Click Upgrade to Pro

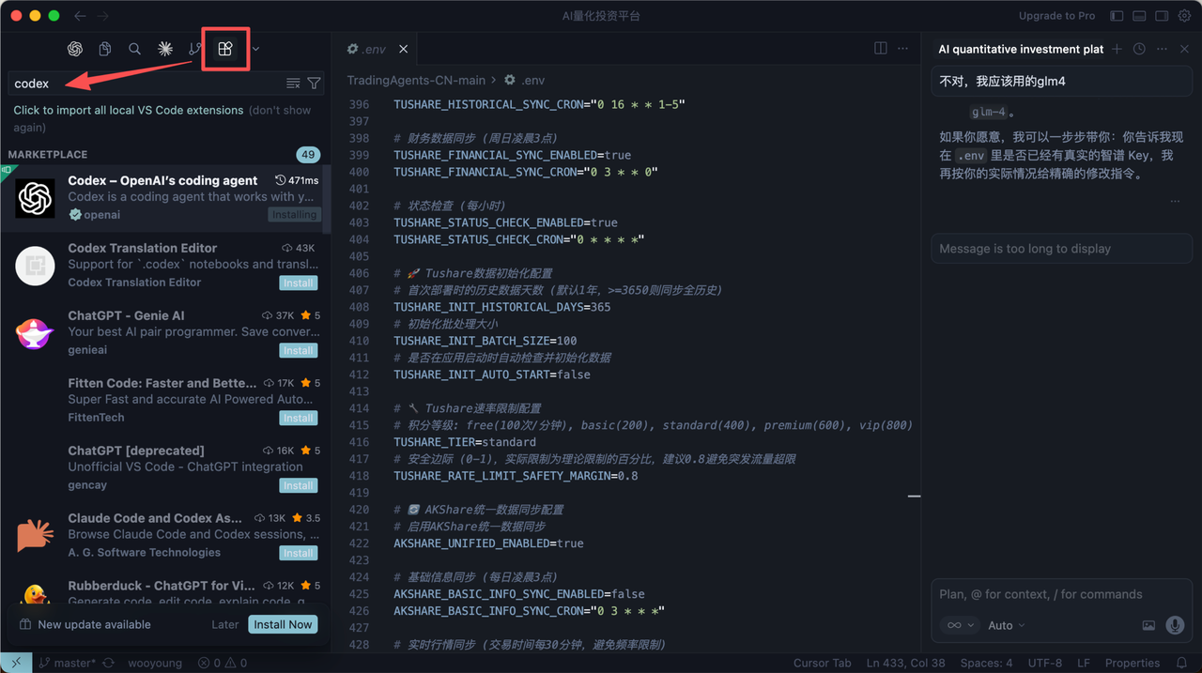(1056, 16)
